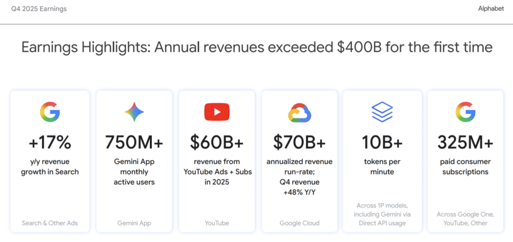This screenshot has height=242, width=513.
Task: Click the Google Cloud footer label
Action: click(x=300, y=223)
